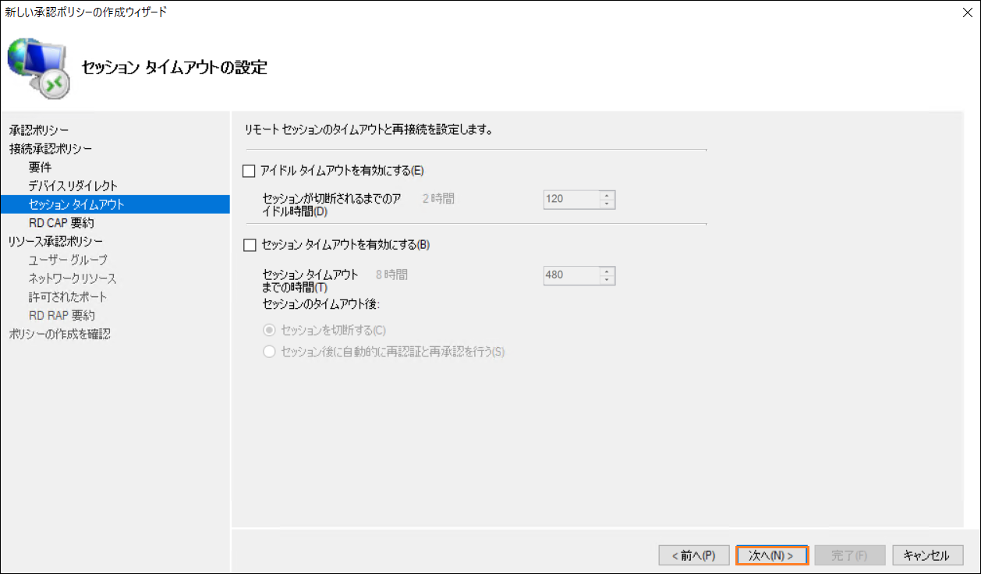Go back with the < 前へ(P) button

pyautogui.click(x=694, y=555)
